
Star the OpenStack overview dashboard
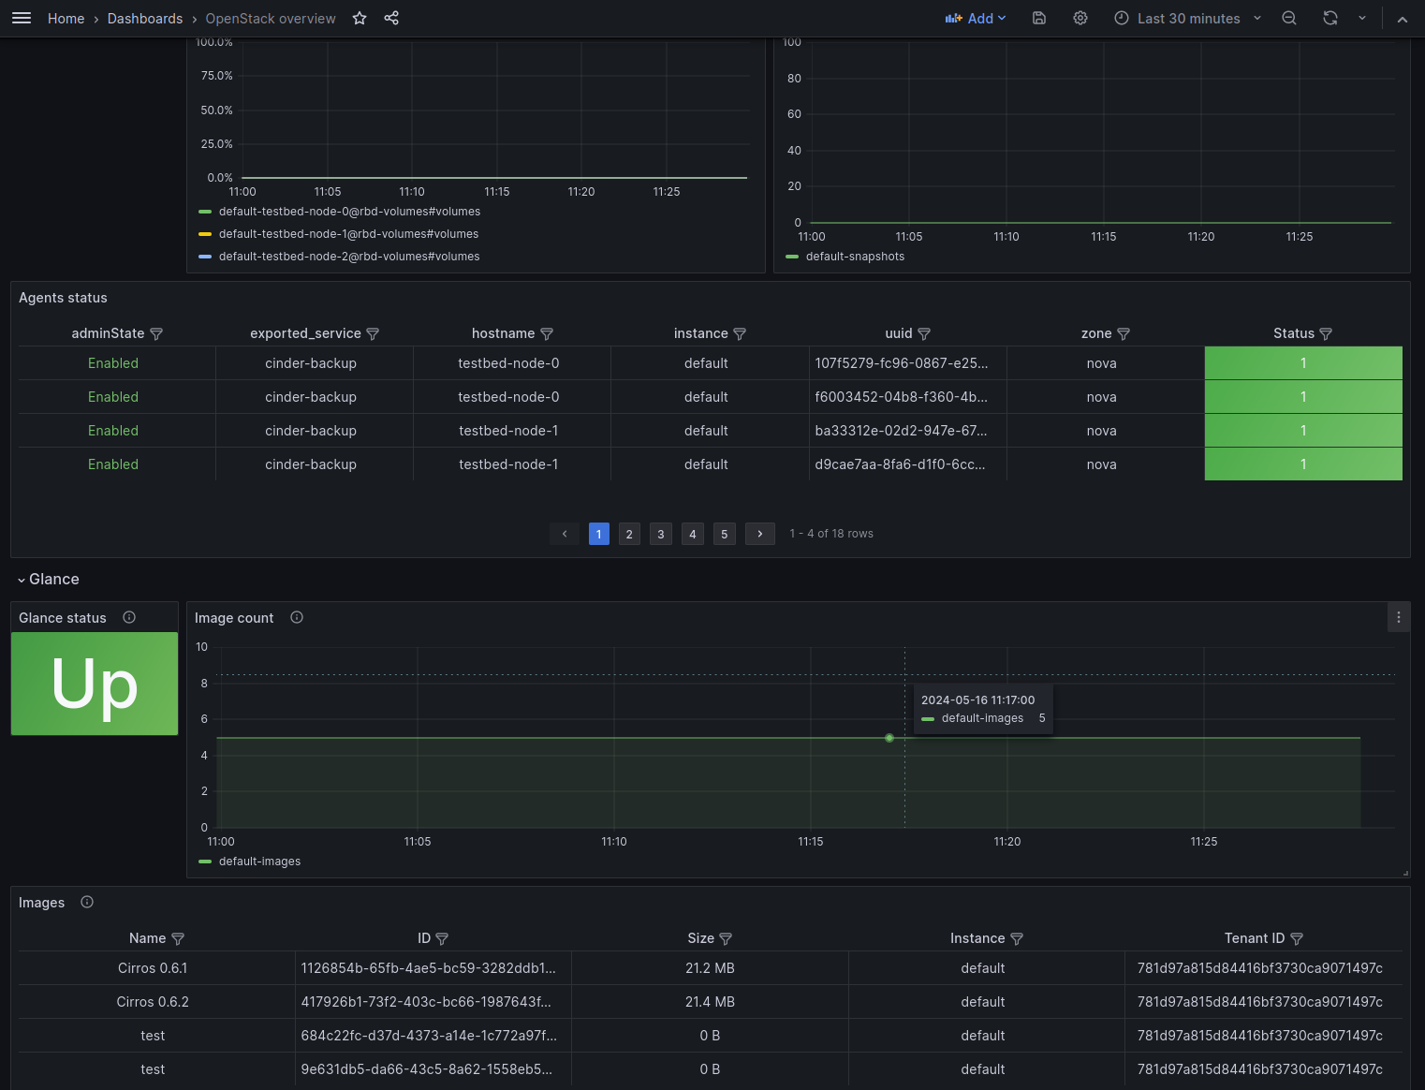pyautogui.click(x=360, y=18)
